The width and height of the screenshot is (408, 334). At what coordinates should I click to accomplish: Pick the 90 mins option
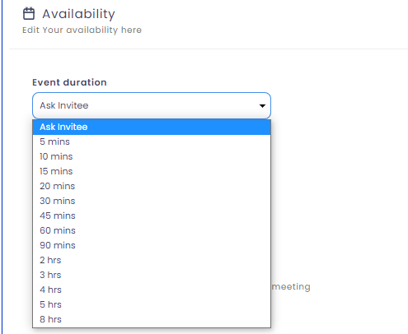pyautogui.click(x=152, y=245)
